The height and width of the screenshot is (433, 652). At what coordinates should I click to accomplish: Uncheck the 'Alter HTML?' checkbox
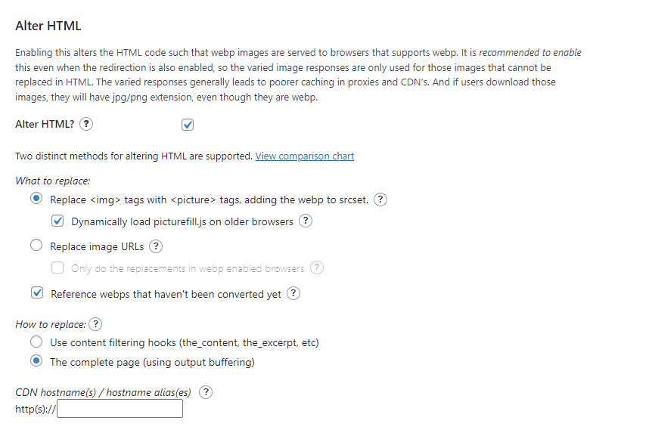pos(188,125)
